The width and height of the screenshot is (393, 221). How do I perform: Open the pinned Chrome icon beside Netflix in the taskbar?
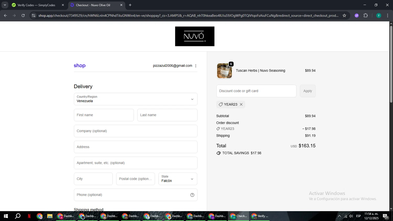tap(40, 216)
